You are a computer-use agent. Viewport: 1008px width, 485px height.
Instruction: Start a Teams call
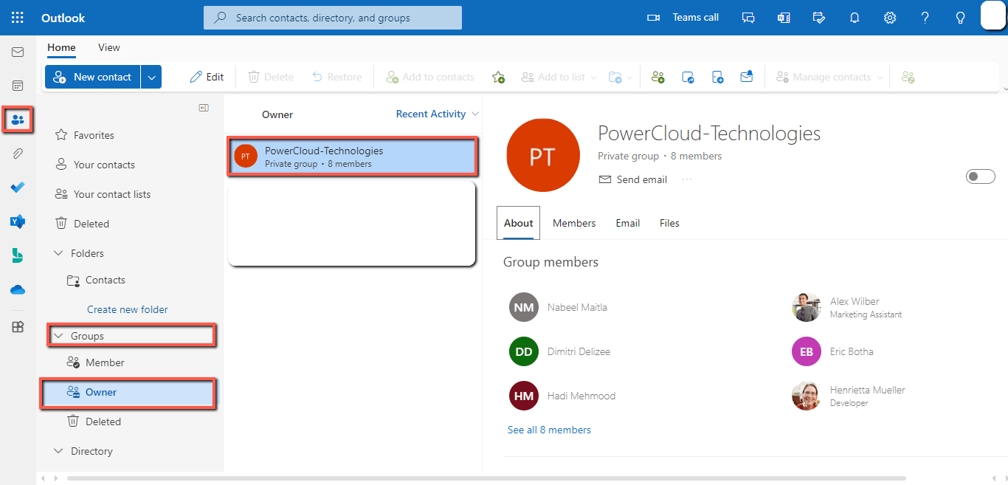[683, 18]
